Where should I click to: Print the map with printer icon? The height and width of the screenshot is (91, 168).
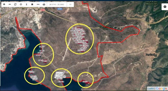point(44,4)
